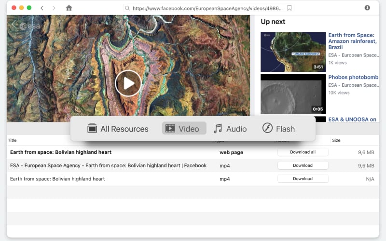
Task: Open the downloads arrow icon
Action: click(367, 8)
